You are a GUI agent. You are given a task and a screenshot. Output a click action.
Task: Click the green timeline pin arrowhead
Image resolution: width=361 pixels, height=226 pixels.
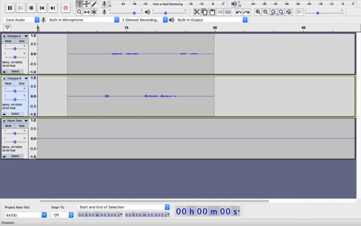point(7,28)
